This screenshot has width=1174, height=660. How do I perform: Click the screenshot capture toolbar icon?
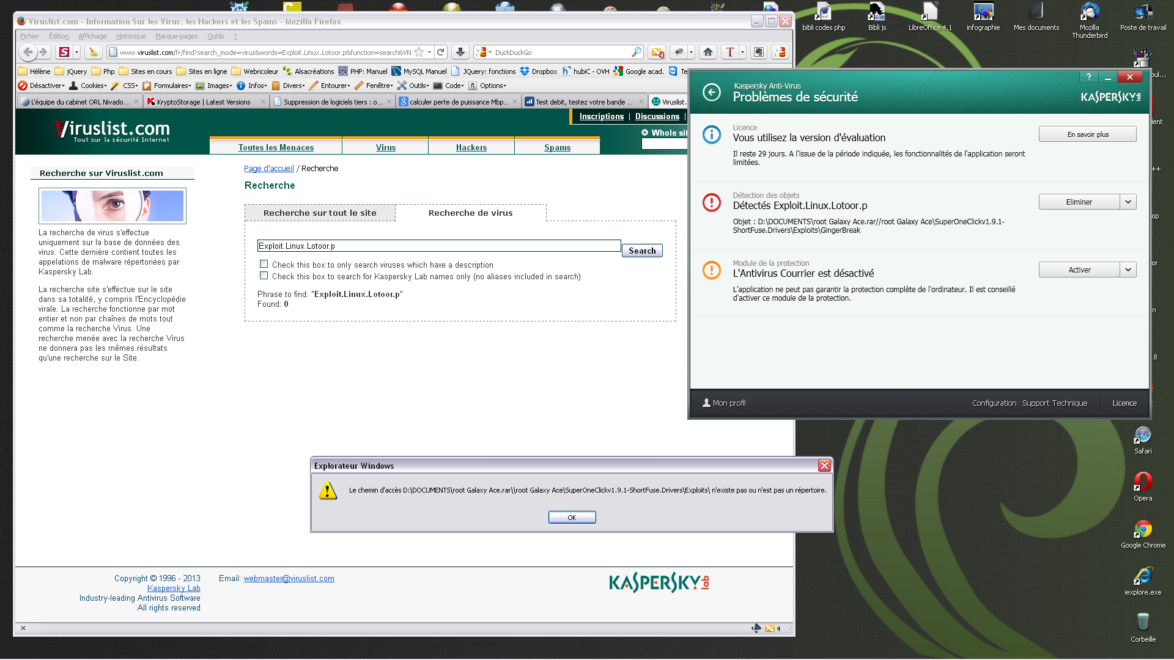click(x=759, y=52)
